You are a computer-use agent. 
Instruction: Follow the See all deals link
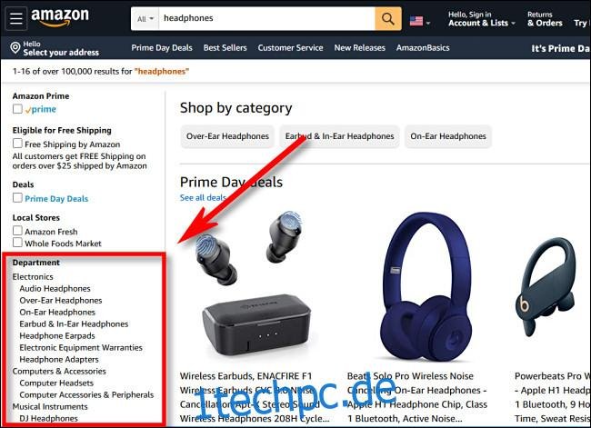tap(203, 197)
